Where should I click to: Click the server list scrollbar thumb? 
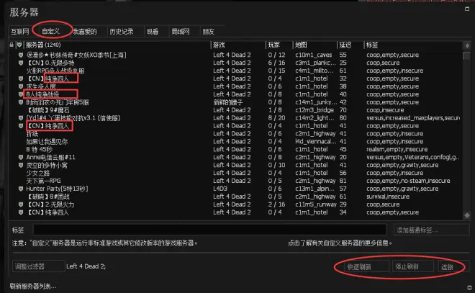467,55
